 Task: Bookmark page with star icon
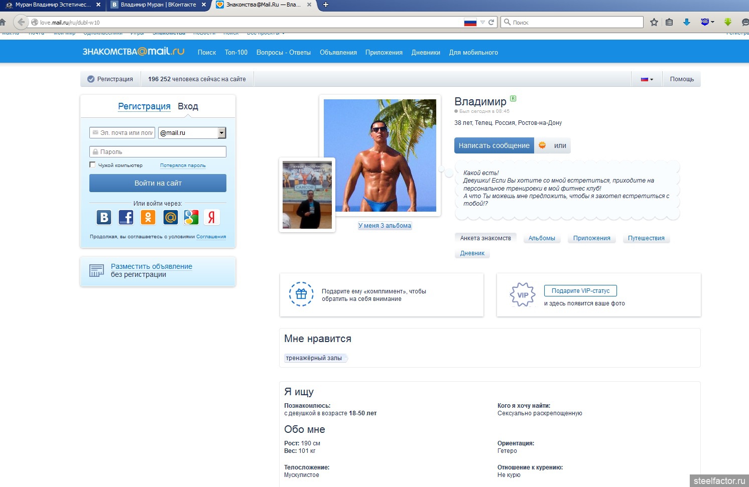pos(654,22)
